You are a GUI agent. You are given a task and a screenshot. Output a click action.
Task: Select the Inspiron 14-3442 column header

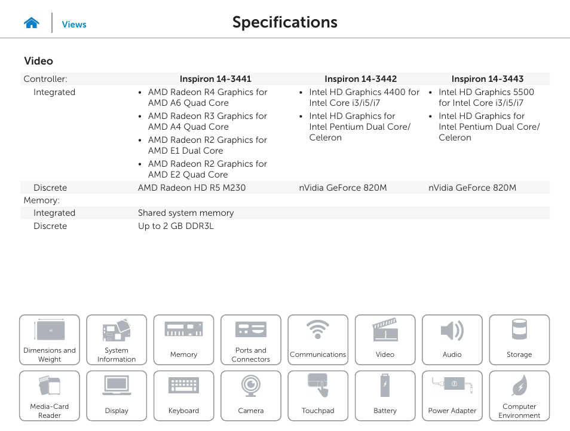coord(361,79)
